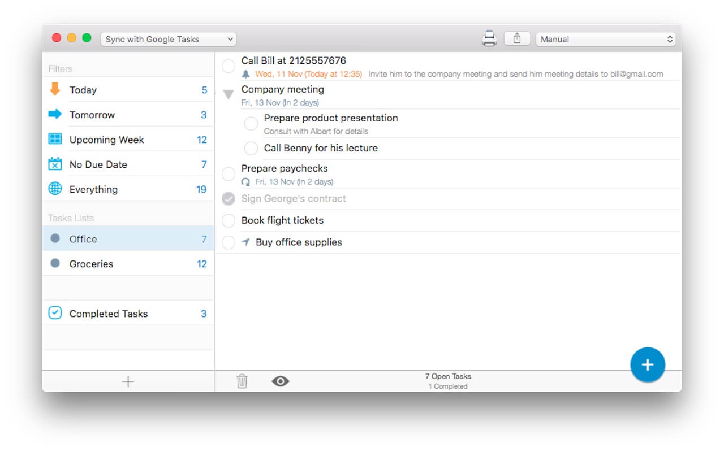
Task: Collapse the Company meeting subtasks triangle
Action: (229, 94)
